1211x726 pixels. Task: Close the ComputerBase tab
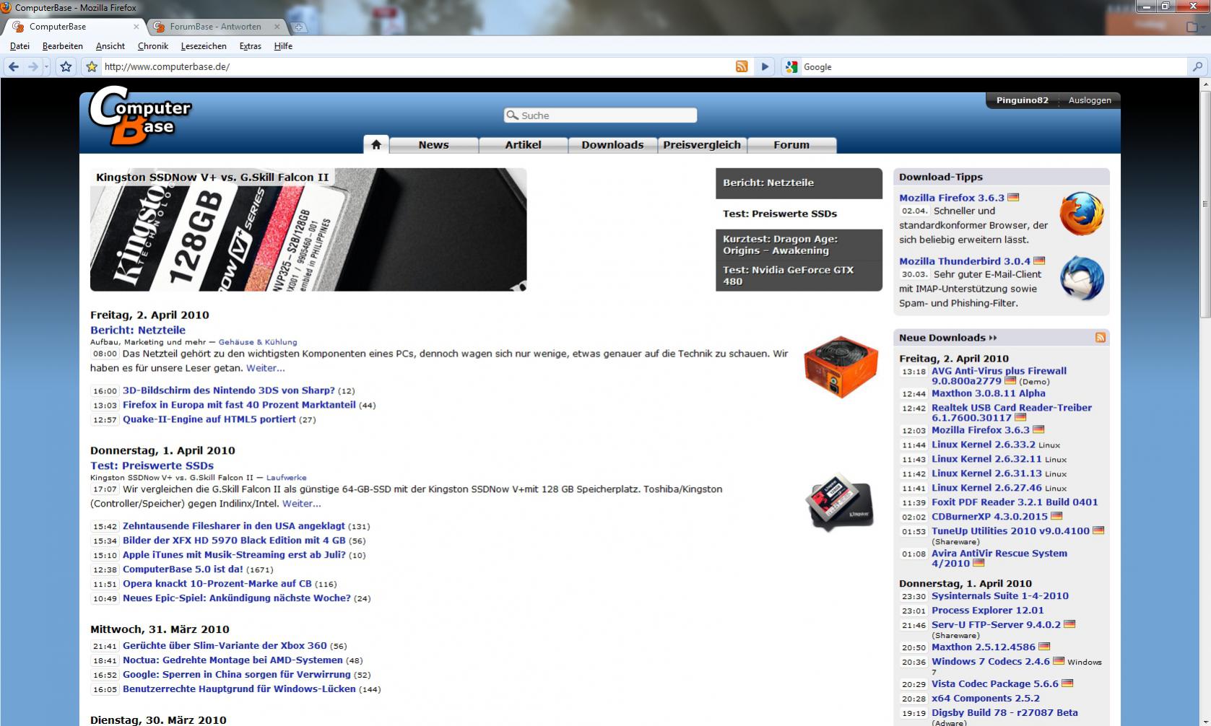pyautogui.click(x=136, y=27)
